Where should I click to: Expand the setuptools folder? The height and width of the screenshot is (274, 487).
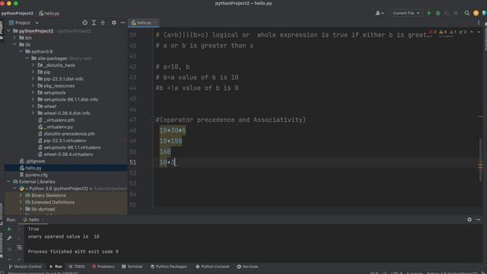pyautogui.click(x=33, y=93)
